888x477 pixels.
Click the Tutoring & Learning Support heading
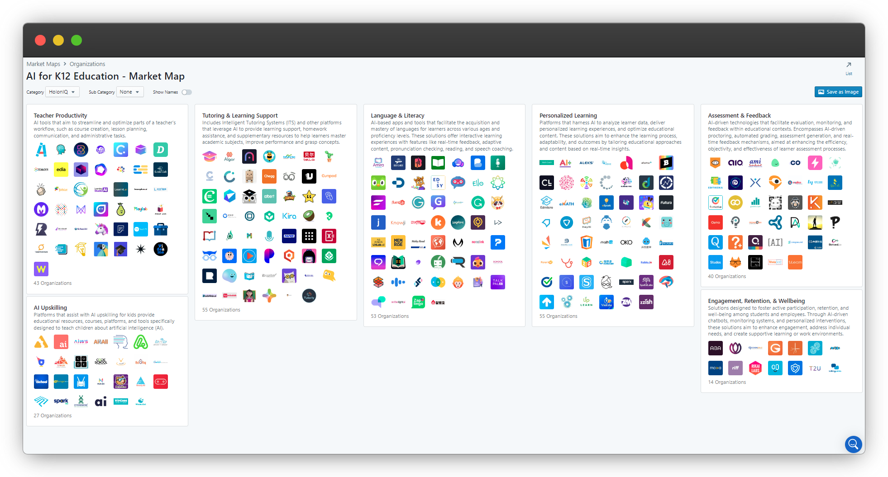pos(240,116)
